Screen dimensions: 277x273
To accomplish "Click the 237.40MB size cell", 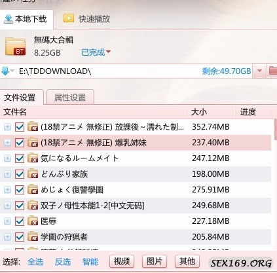I will point(211,143).
